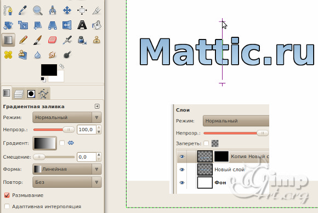
Task: Adjust the Смещение offset slider
Action: 54,157
